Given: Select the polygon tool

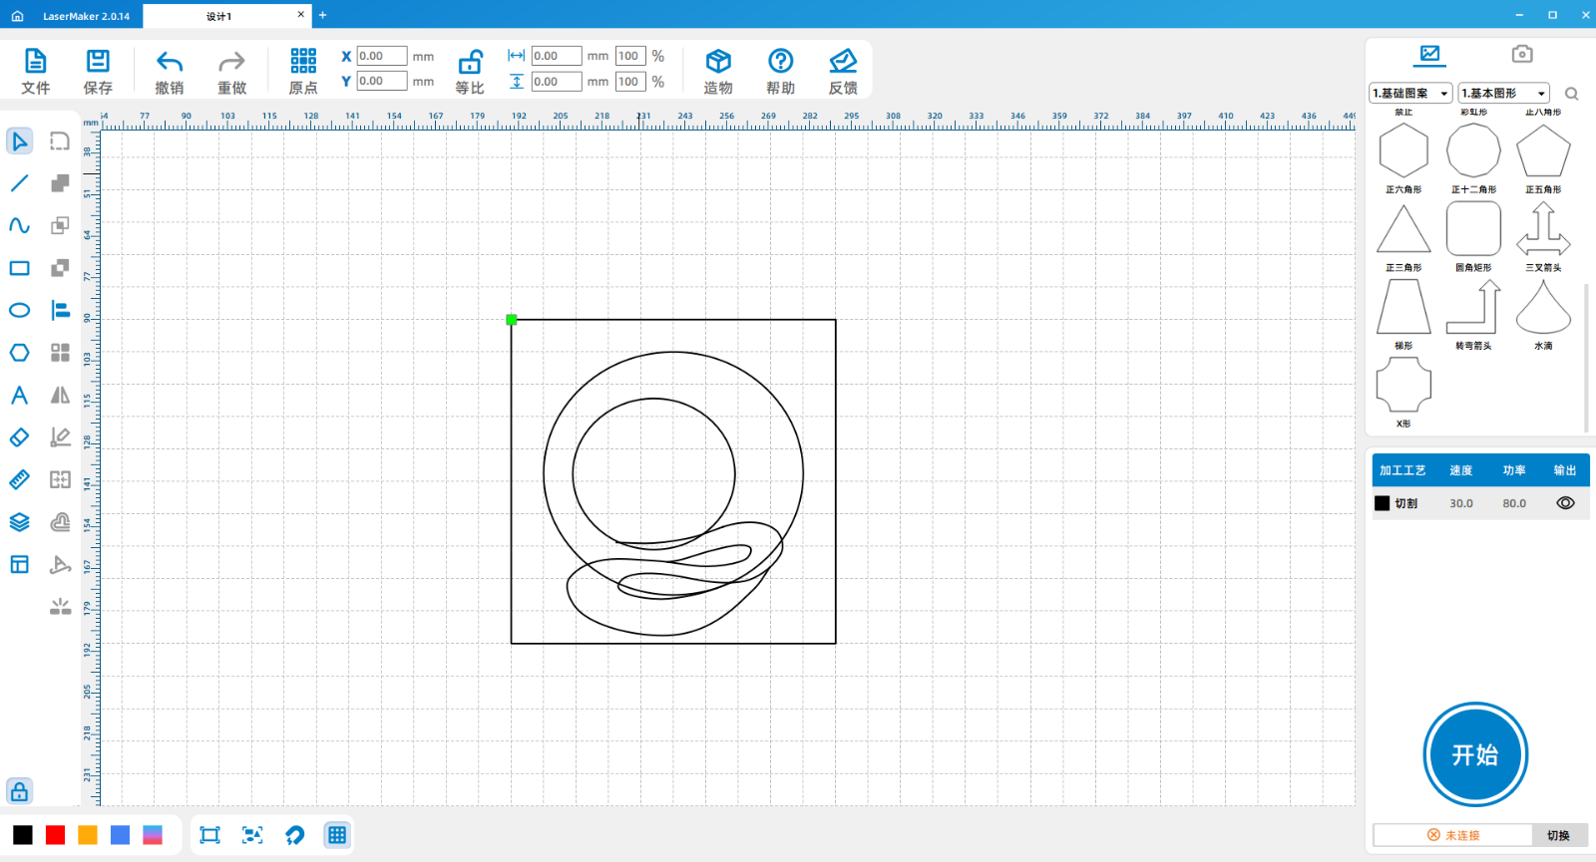Looking at the screenshot, I should [20, 353].
